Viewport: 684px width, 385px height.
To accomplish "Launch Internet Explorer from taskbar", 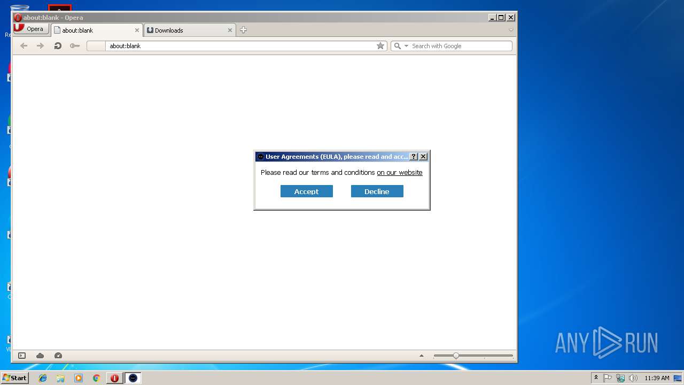I will (x=43, y=378).
